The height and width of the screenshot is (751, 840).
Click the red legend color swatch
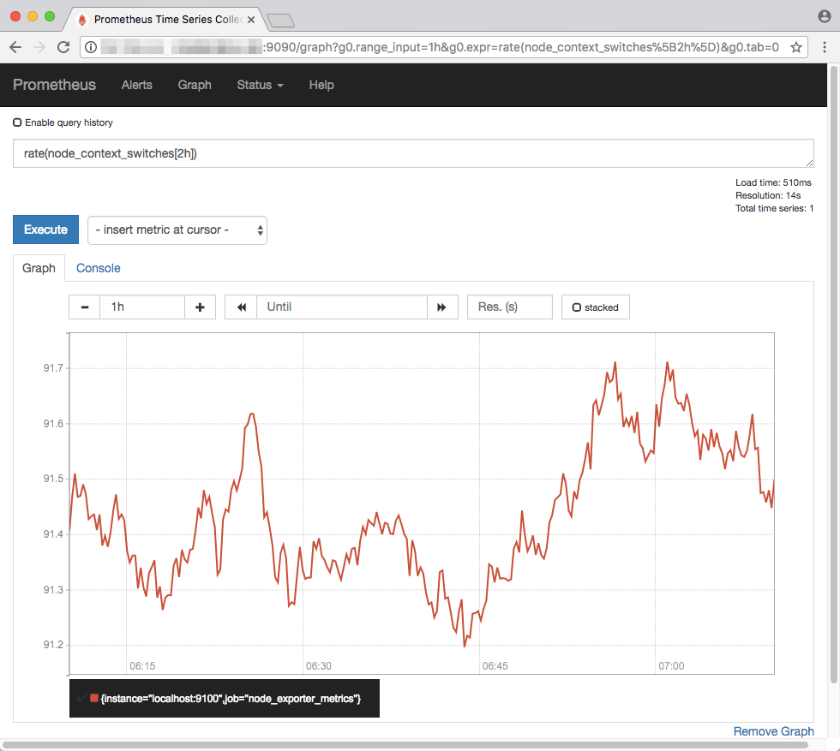94,698
